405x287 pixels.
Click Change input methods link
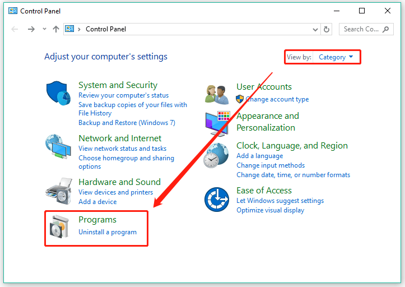click(x=271, y=165)
